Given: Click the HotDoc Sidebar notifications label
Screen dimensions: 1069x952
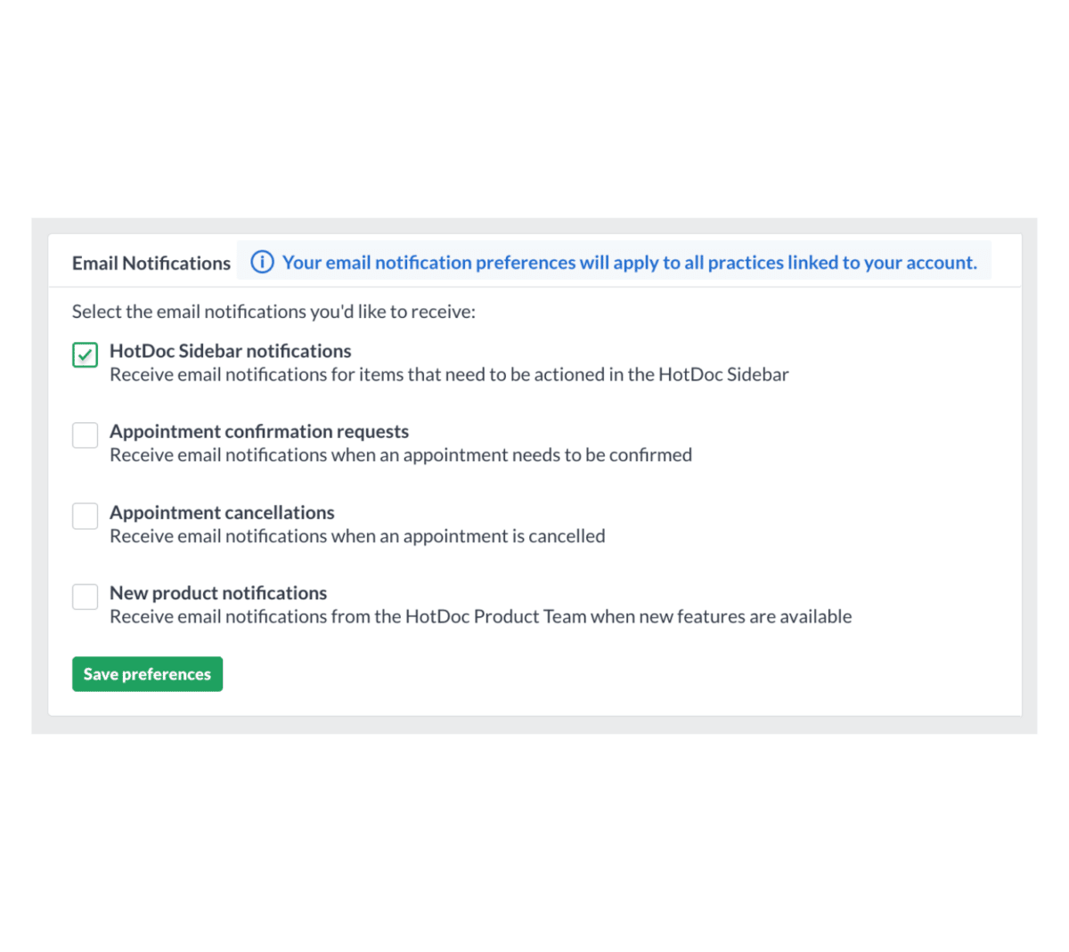Looking at the screenshot, I should (x=230, y=351).
